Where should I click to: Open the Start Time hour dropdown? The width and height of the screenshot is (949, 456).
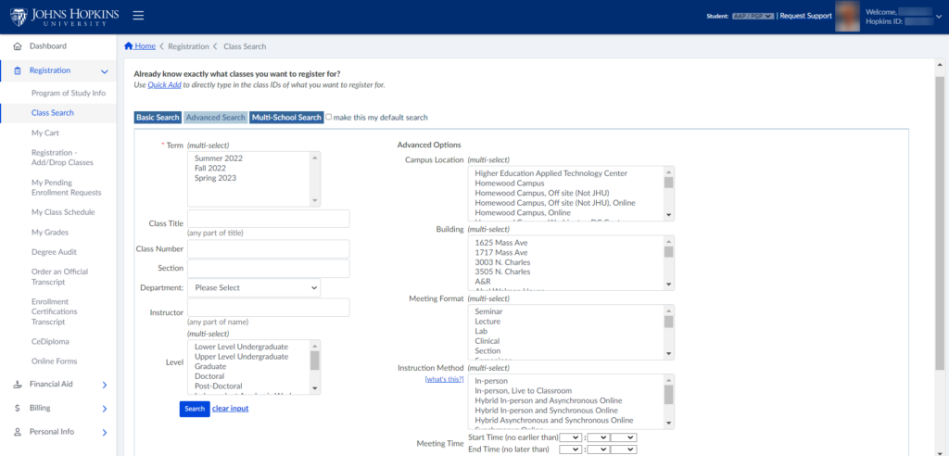click(571, 437)
